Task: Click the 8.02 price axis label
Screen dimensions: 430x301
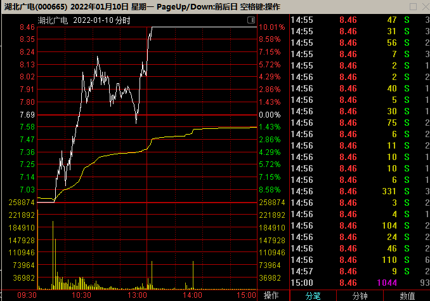Action: pyautogui.click(x=27, y=77)
